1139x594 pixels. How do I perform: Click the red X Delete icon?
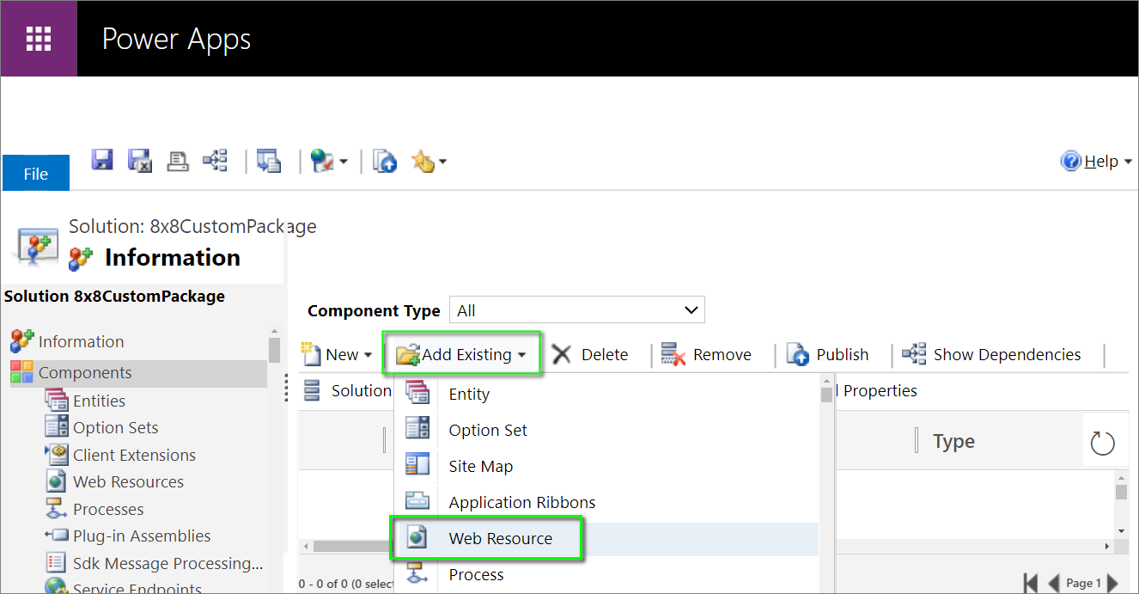tap(562, 354)
